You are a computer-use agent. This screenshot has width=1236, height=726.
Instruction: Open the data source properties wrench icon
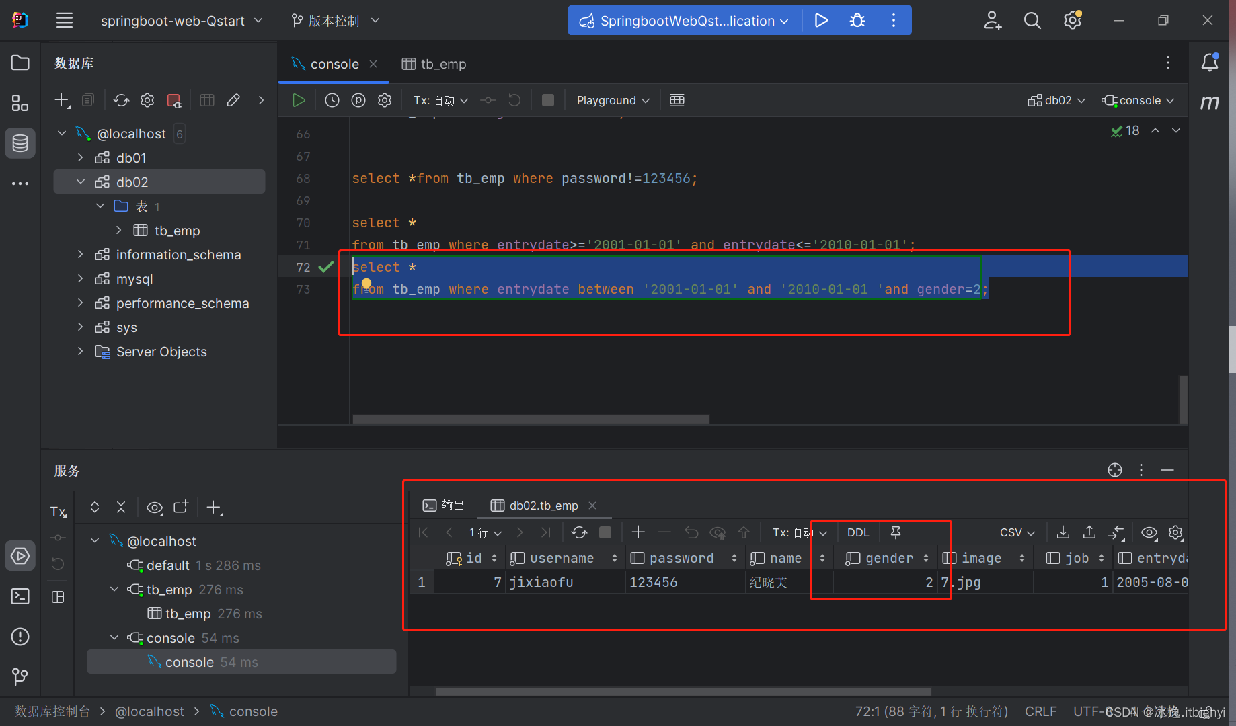[233, 99]
